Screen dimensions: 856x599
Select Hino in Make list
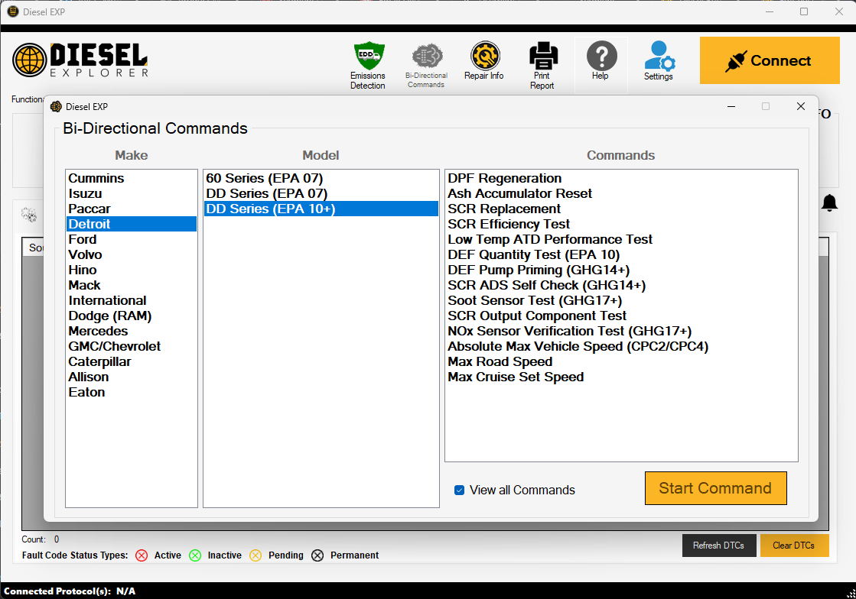point(131,270)
